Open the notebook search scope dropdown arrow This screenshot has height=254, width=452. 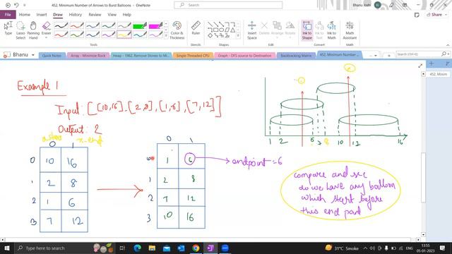pyautogui.click(x=449, y=54)
